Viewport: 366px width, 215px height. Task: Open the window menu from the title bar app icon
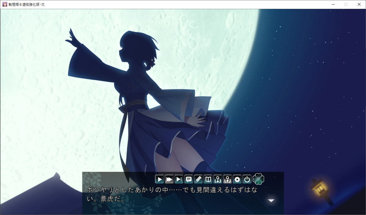point(5,4)
